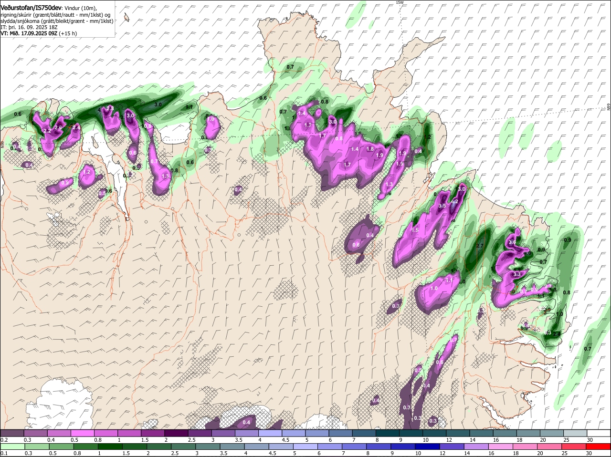611x457 pixels.
Task: Click the 2.2 value in the northwest snow area
Action: pos(47,131)
